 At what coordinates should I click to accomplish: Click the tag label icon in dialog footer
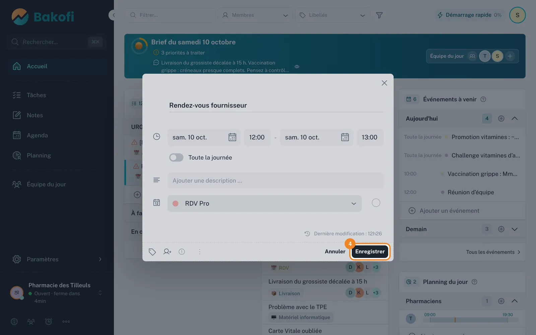152,252
